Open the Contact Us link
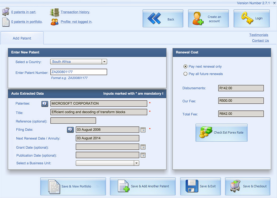Image resolution: width=277 pixels, height=198 pixels. click(260, 41)
